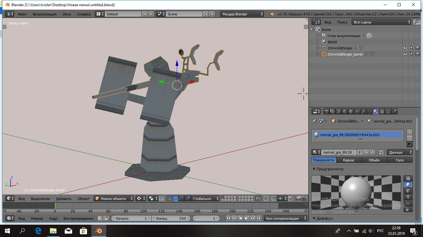Switch to the Каркас material type tab
This screenshot has width=423, height=237.
pyautogui.click(x=349, y=160)
